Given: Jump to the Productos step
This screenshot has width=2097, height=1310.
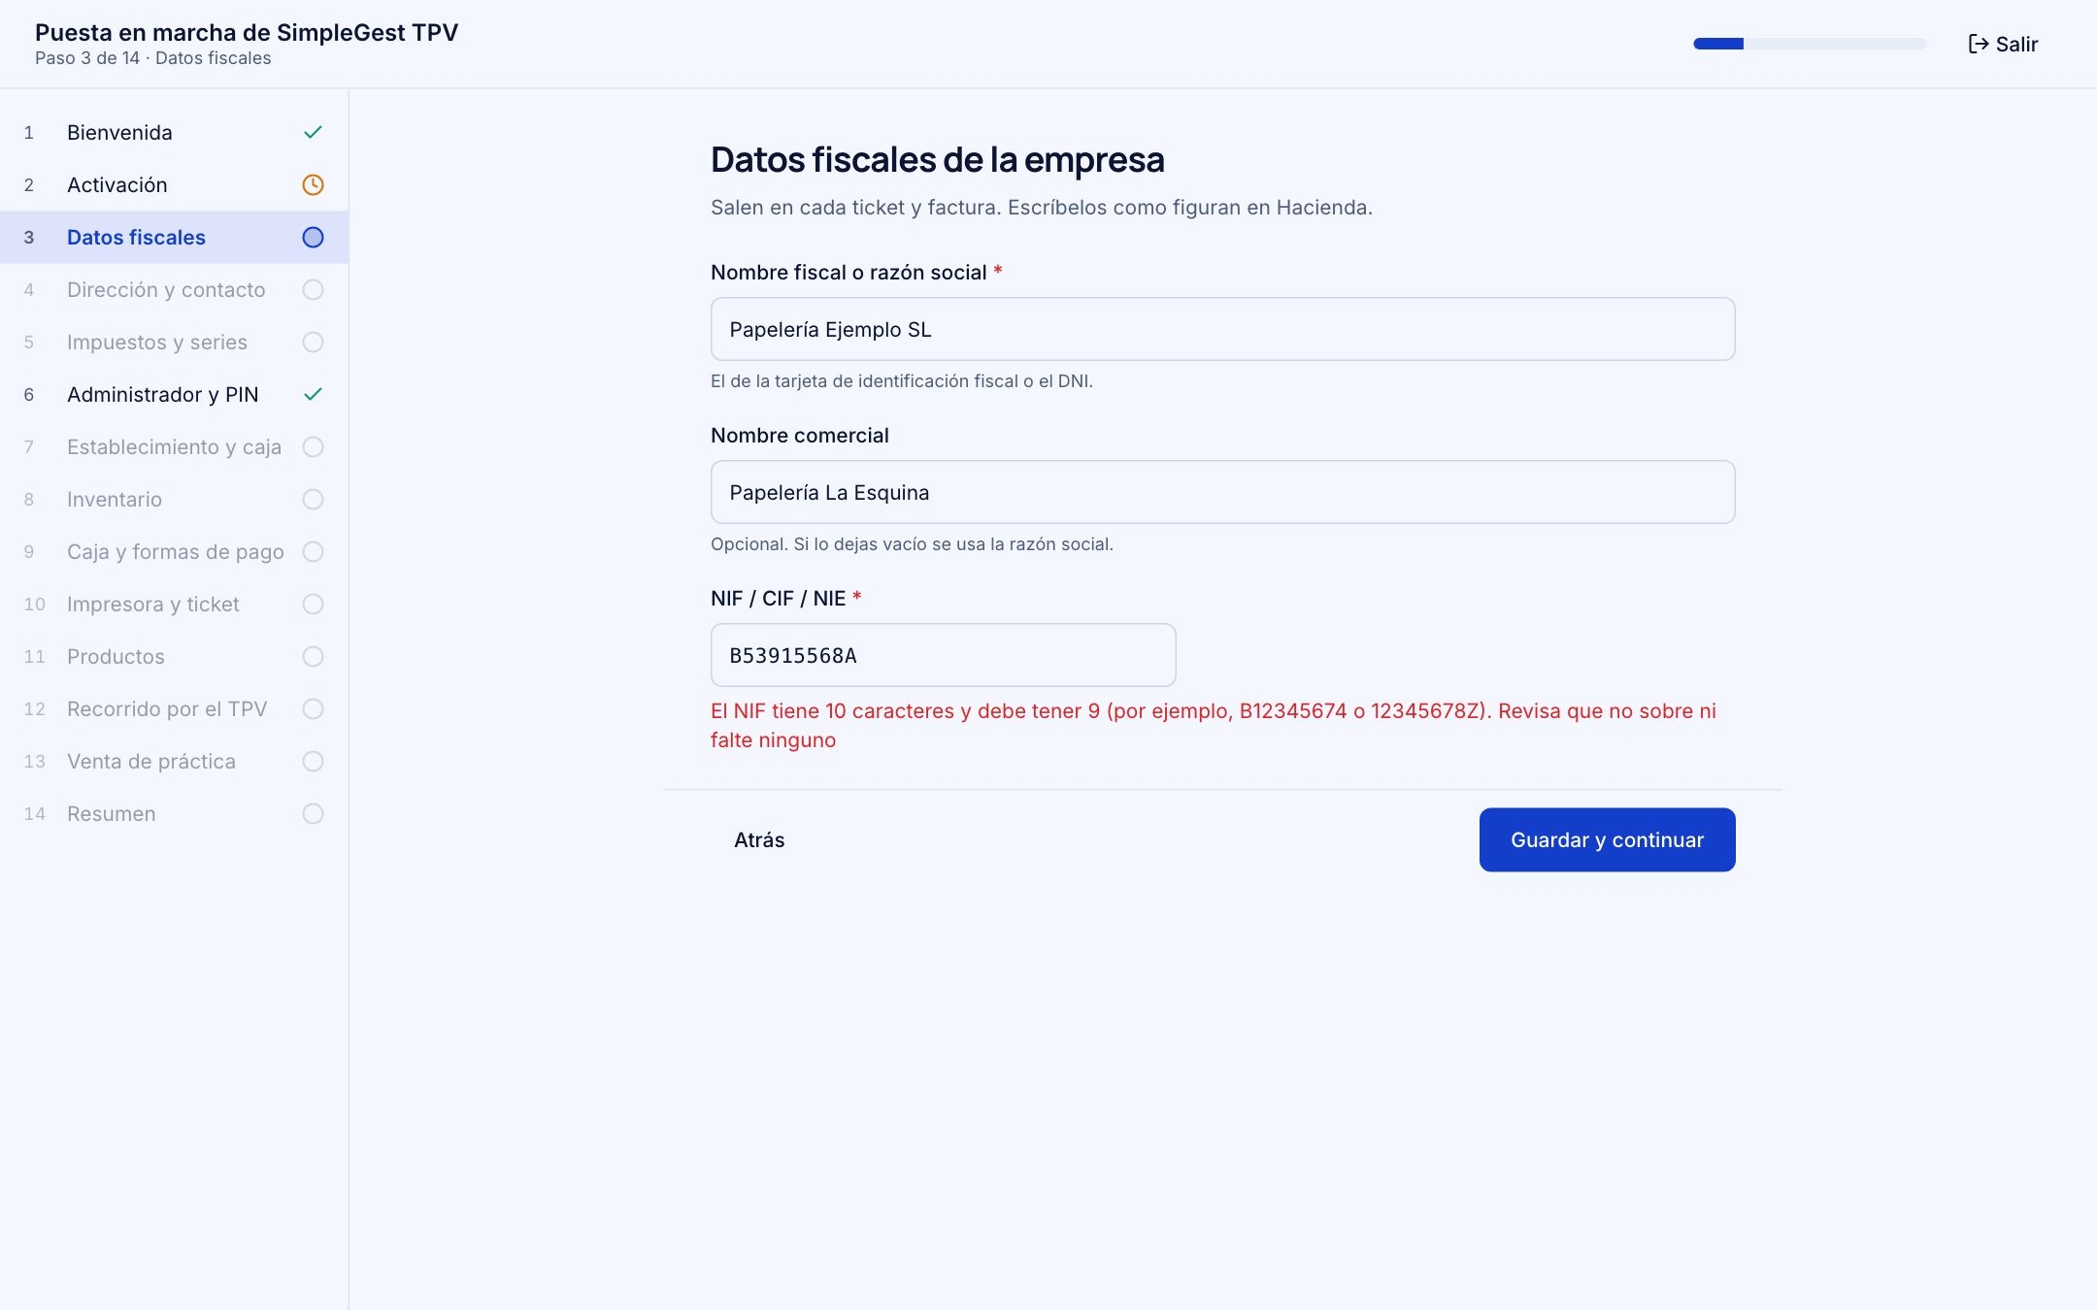Looking at the screenshot, I should 174,656.
